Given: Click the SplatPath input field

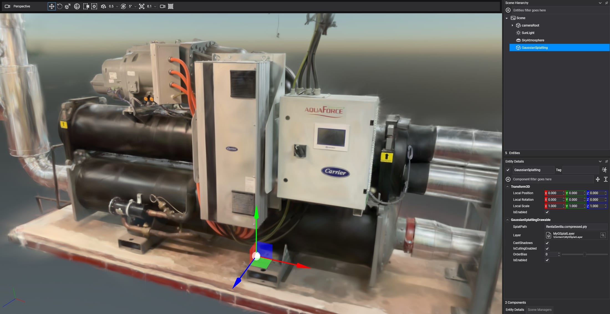Looking at the screenshot, I should coord(576,227).
